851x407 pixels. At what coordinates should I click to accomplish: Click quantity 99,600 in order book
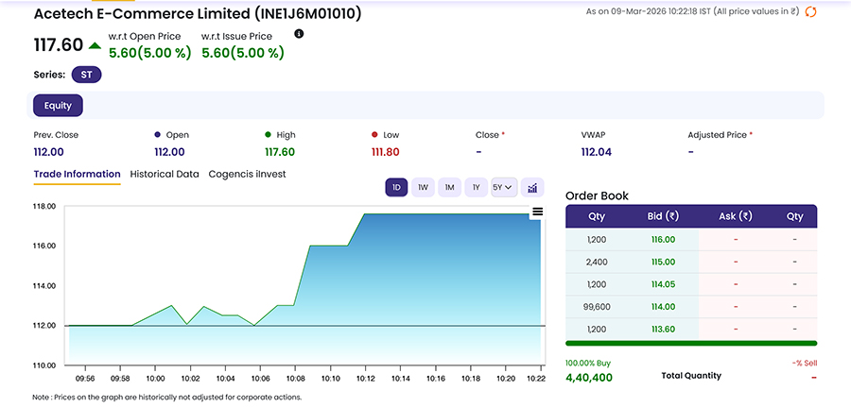(x=597, y=307)
